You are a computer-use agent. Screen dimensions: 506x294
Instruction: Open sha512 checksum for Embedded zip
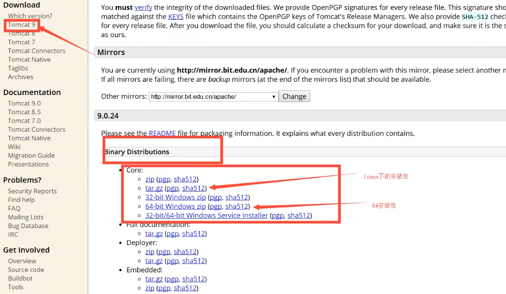(185, 288)
